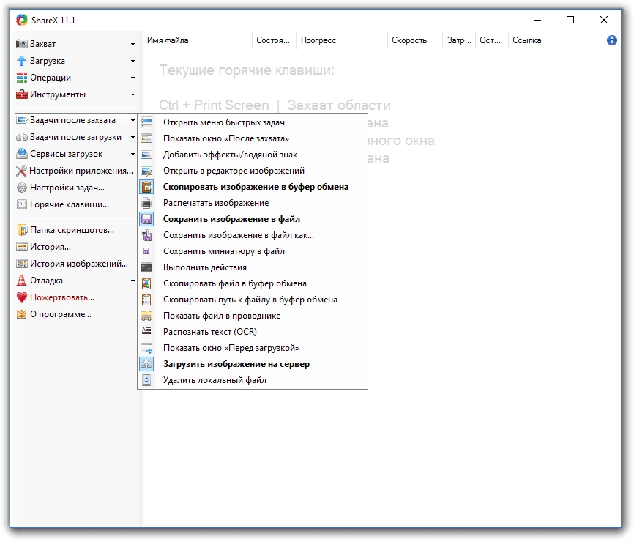Expand the Операции submenu arrow

point(133,78)
